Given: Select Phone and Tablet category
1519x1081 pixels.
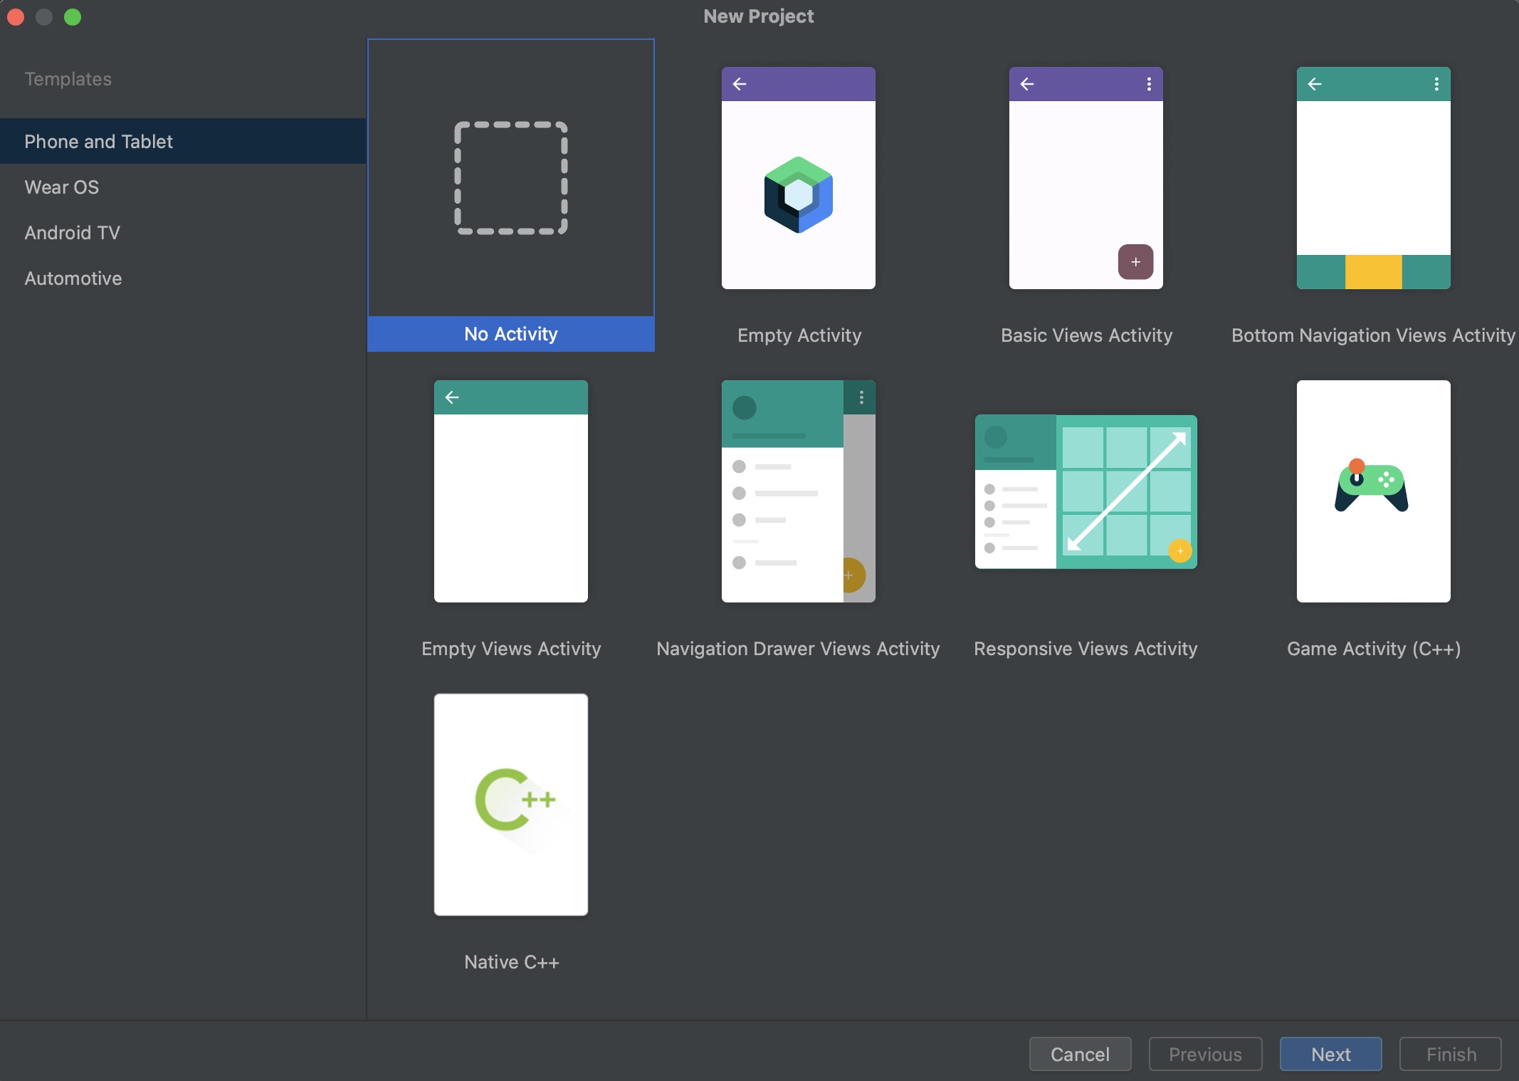Looking at the screenshot, I should coord(99,142).
